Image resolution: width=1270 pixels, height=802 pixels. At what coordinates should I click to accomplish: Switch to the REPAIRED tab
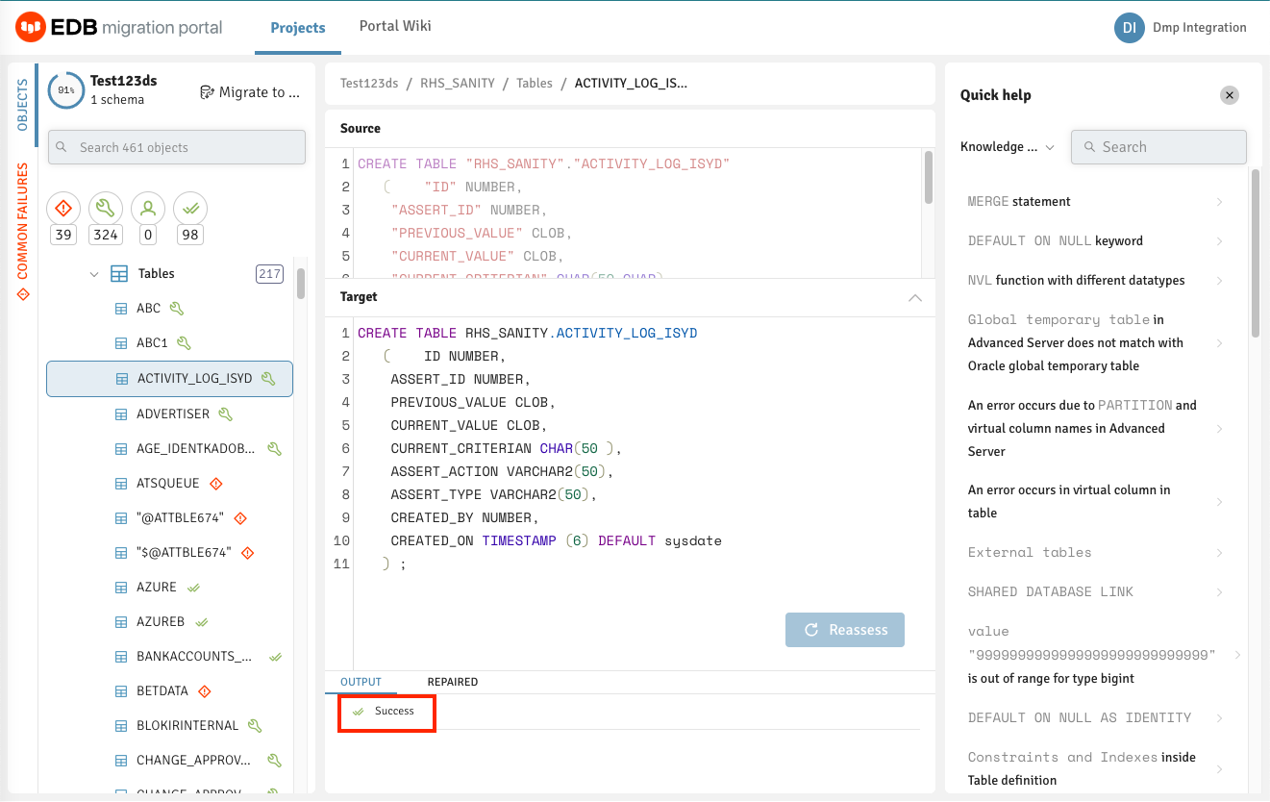click(453, 682)
